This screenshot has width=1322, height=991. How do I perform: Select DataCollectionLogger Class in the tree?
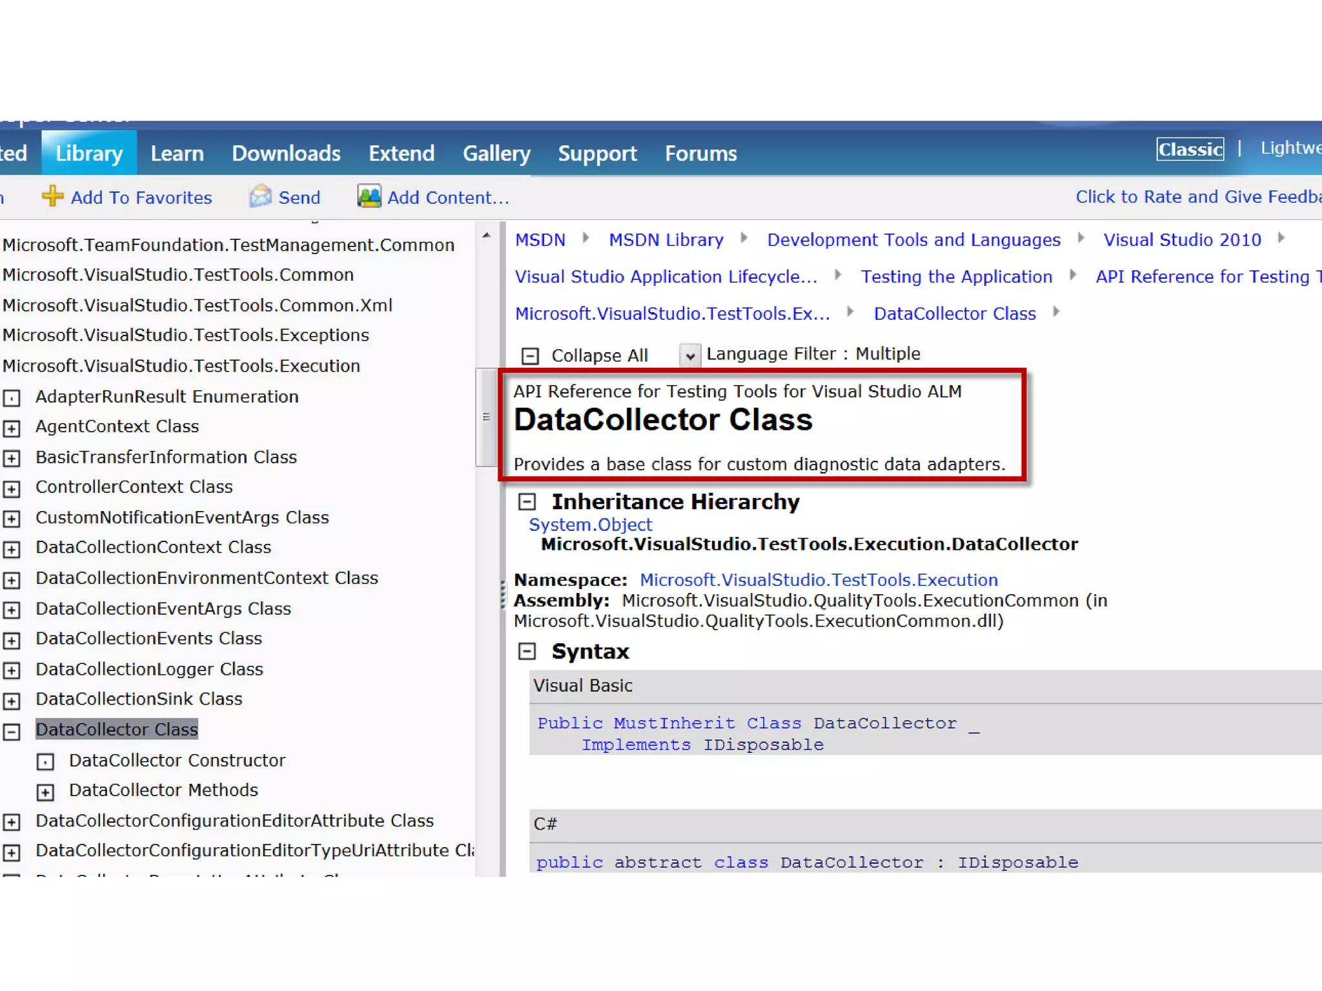tap(149, 669)
